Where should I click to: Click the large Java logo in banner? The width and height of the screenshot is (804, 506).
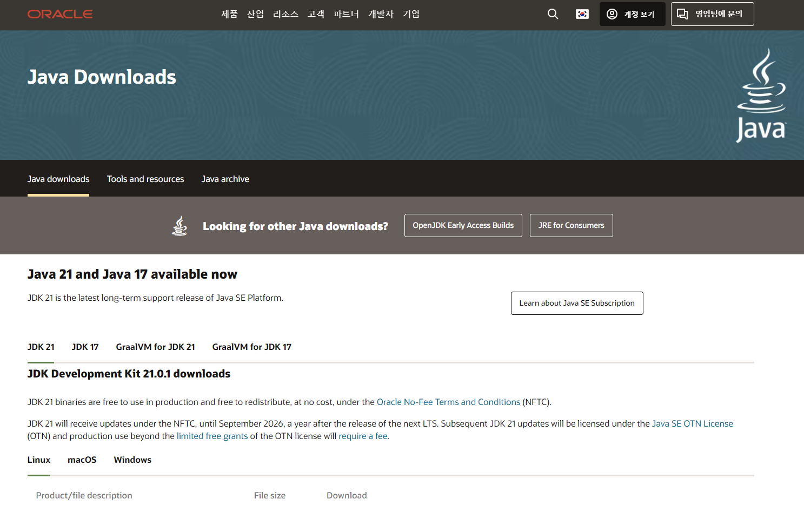pos(761,96)
